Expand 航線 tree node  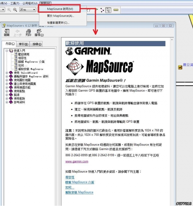7,95
